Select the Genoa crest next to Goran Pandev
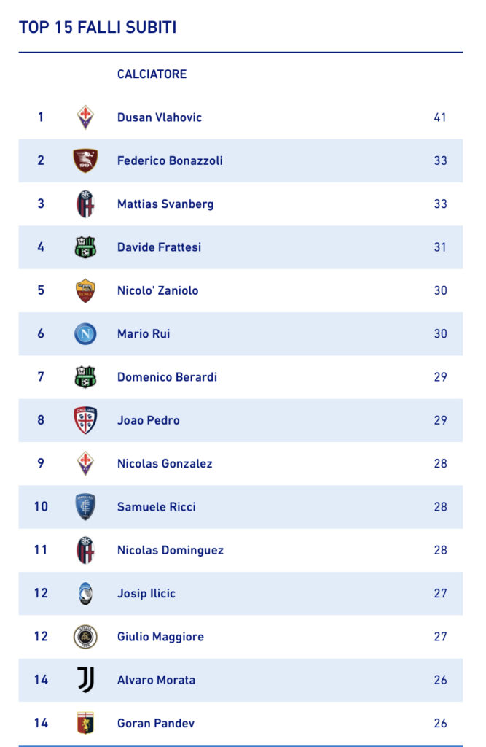The width and height of the screenshot is (486, 747). 85,723
